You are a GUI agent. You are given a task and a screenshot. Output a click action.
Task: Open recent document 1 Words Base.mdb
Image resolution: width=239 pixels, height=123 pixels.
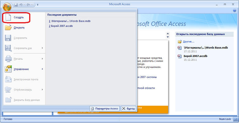tap(70, 21)
